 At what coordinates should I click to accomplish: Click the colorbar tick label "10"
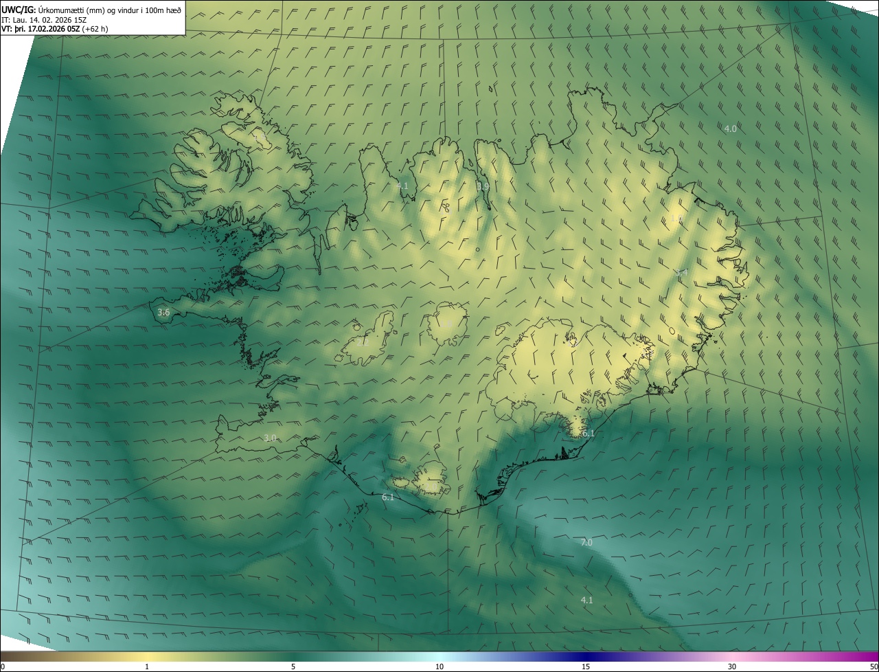click(439, 667)
